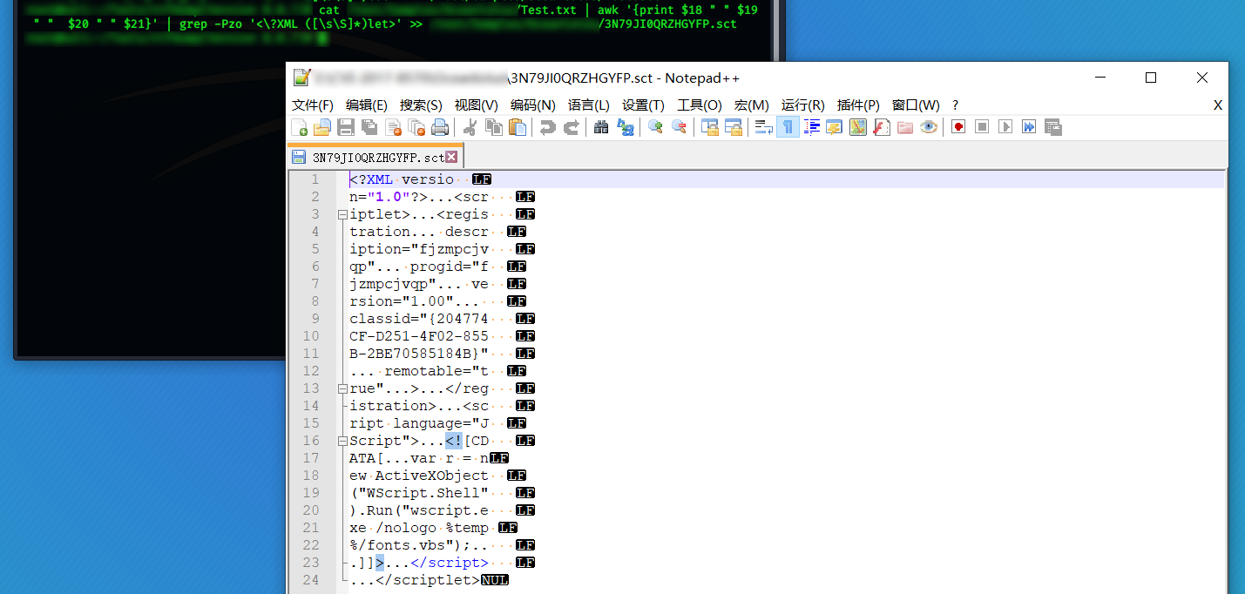The width and height of the screenshot is (1245, 594).
Task: Save the current recorded macro icon
Action: (x=1052, y=127)
